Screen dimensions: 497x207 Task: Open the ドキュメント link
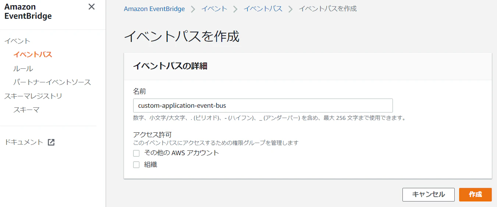coord(24,142)
